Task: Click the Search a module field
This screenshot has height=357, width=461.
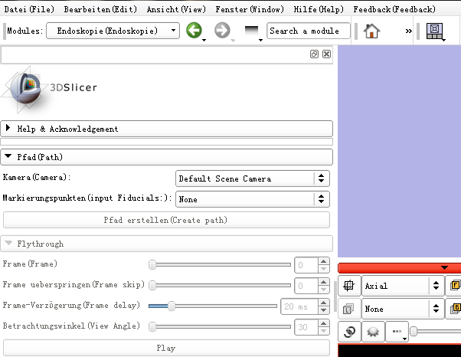Action: pos(308,31)
